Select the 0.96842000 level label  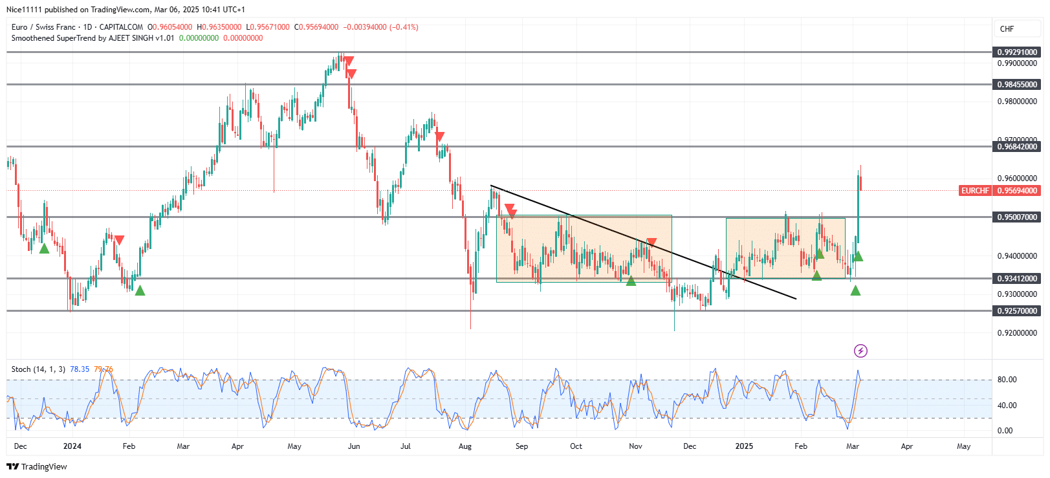(1017, 147)
